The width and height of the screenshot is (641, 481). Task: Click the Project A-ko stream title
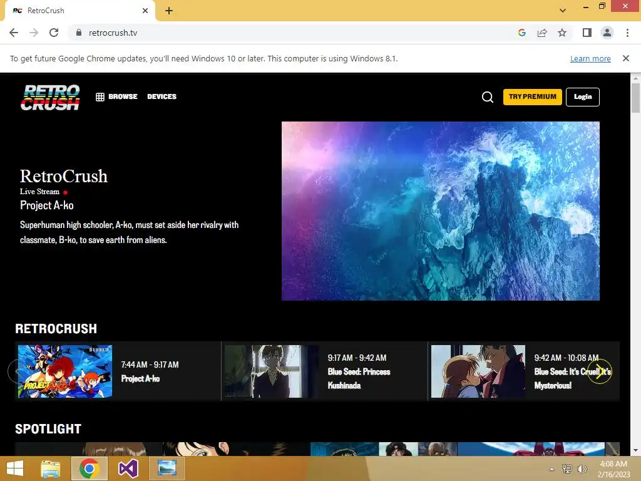pos(47,205)
